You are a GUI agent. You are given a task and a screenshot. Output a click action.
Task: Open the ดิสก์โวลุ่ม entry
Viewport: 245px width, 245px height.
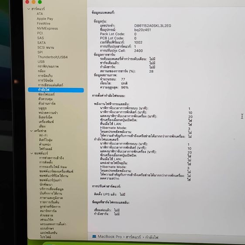(x=46, y=140)
